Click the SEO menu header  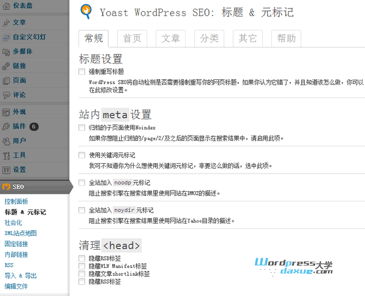coord(35,187)
